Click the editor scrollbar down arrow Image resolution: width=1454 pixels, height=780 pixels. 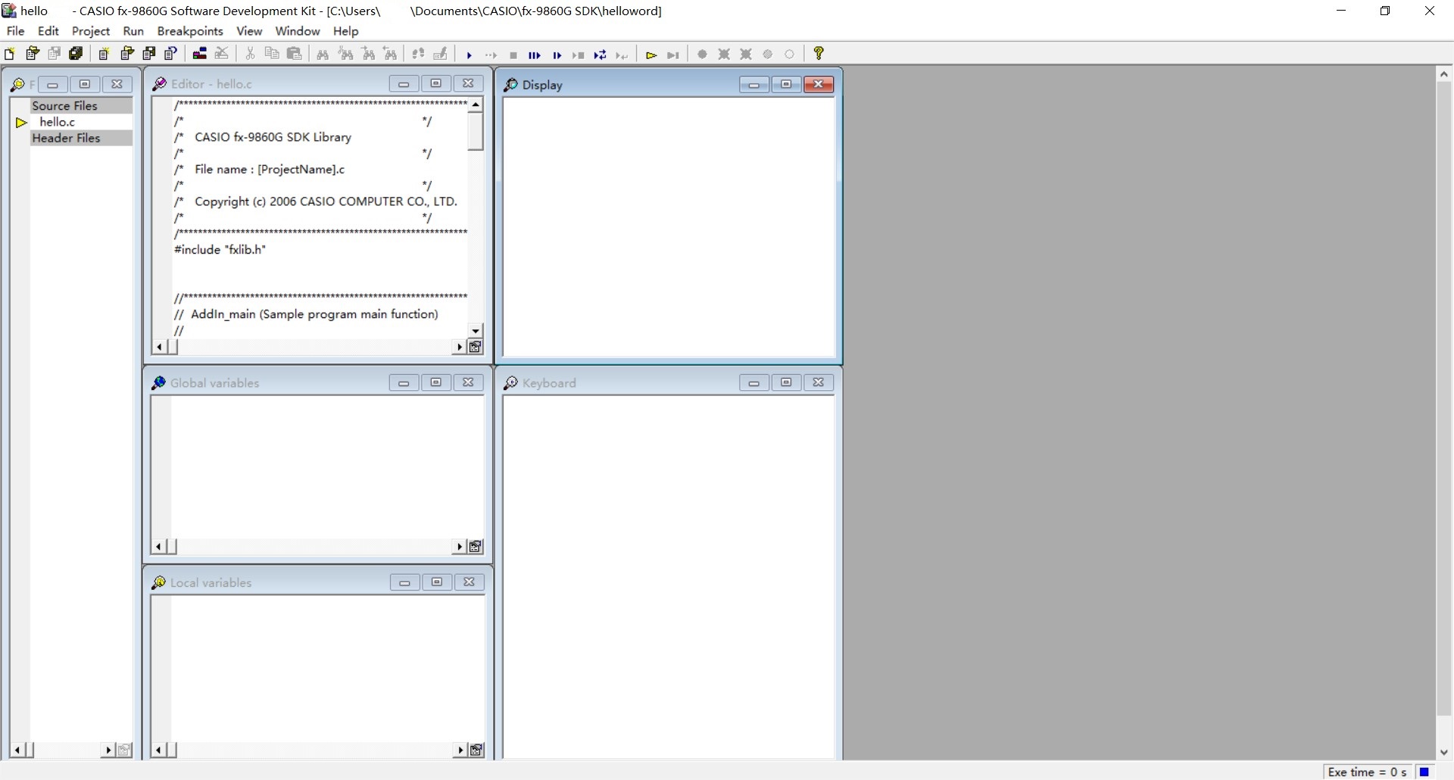(476, 331)
